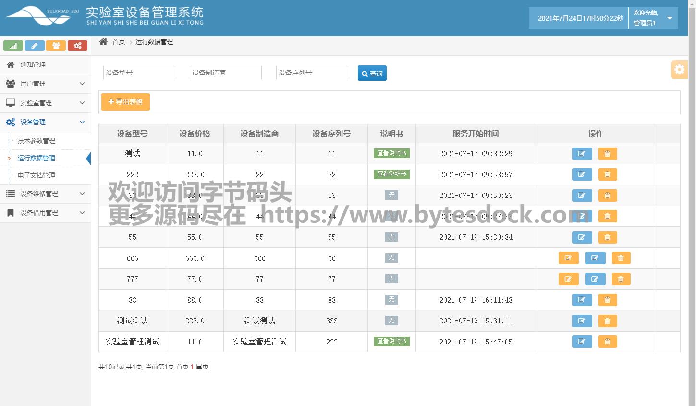View manual for first row 测试

coord(391,153)
